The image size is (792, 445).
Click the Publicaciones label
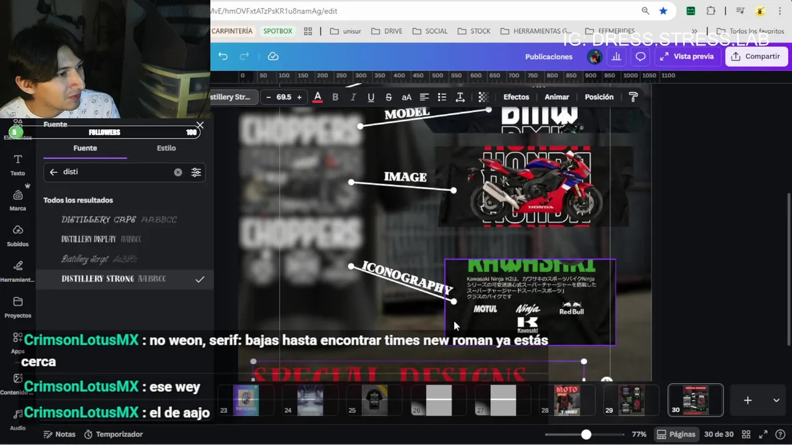(x=549, y=56)
